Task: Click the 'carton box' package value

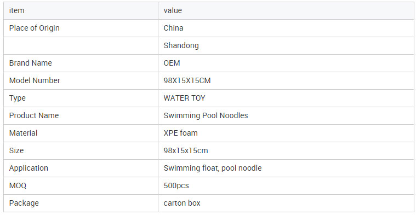Action: [182, 203]
